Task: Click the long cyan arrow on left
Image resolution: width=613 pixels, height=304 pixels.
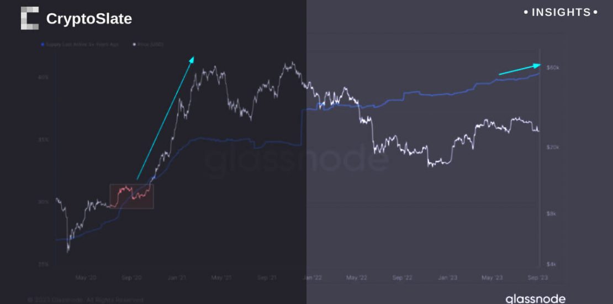Action: click(166, 117)
